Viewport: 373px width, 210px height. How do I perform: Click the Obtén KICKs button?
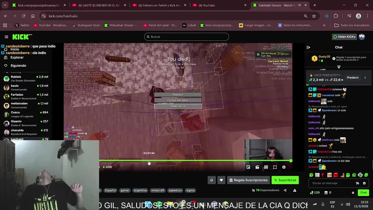[344, 37]
